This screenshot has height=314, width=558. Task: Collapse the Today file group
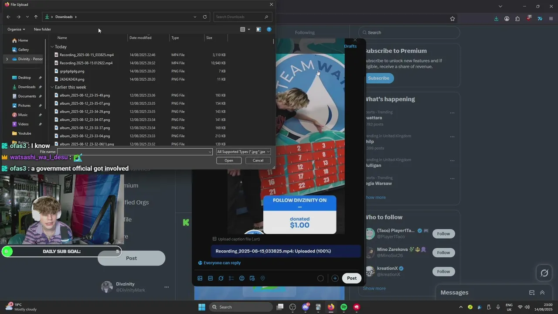[52, 47]
